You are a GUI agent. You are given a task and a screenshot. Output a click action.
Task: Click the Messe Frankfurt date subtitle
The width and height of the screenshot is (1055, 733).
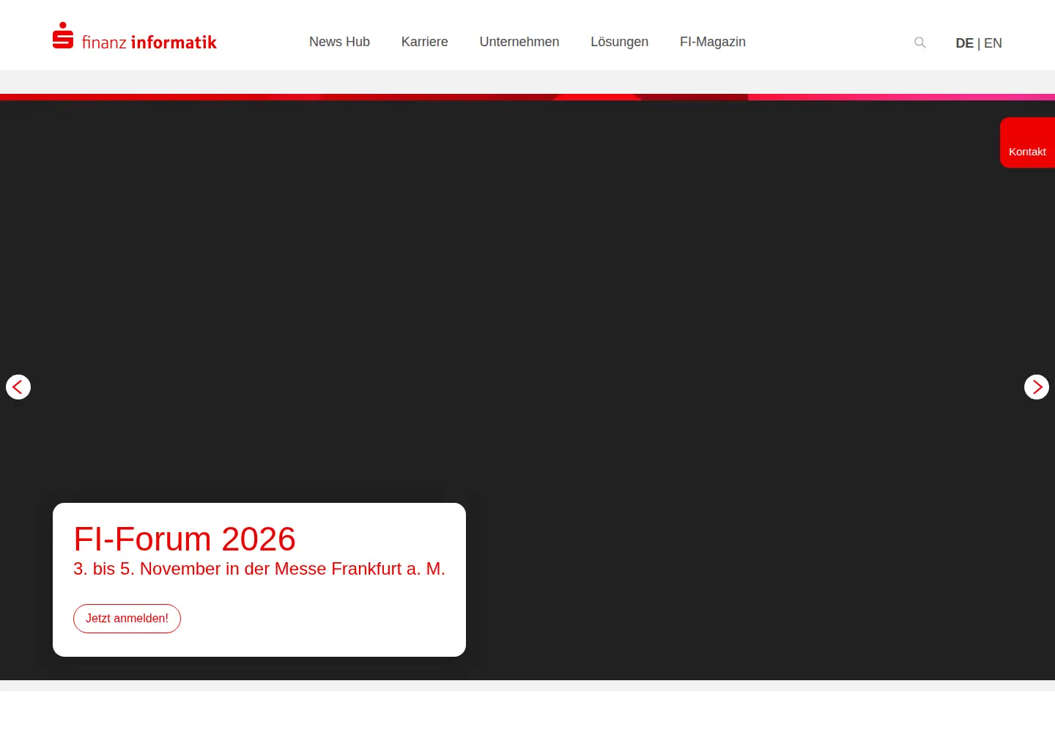point(259,569)
